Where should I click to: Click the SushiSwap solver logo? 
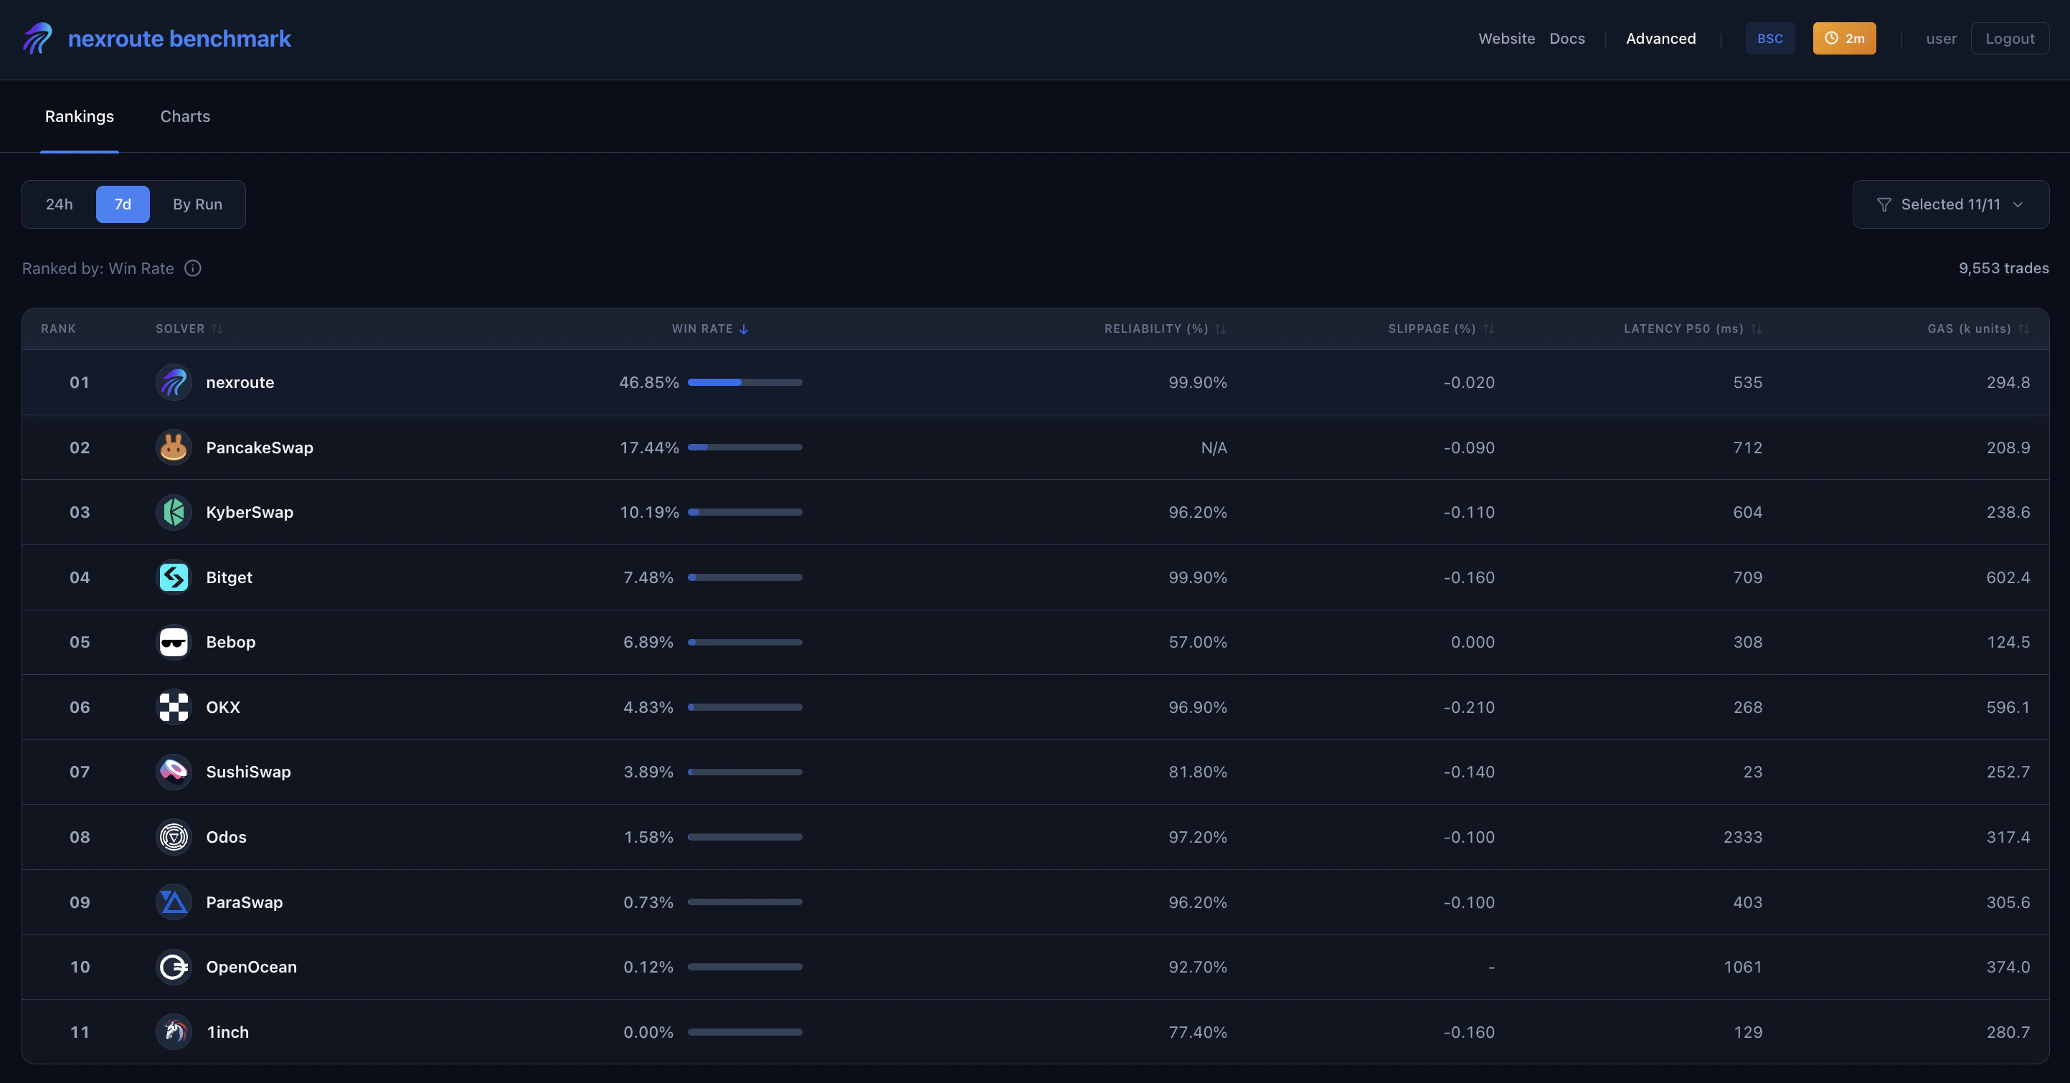174,772
